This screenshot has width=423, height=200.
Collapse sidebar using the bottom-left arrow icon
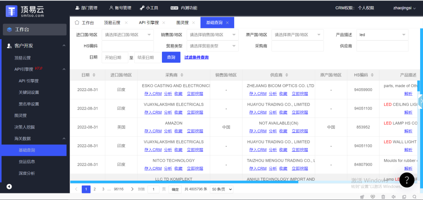pos(9,186)
